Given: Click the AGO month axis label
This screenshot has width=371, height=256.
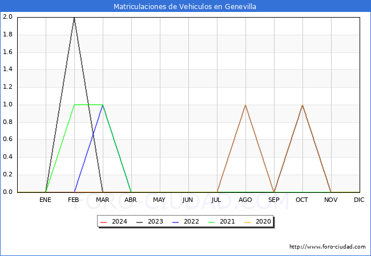Looking at the screenshot, I should [x=245, y=200].
